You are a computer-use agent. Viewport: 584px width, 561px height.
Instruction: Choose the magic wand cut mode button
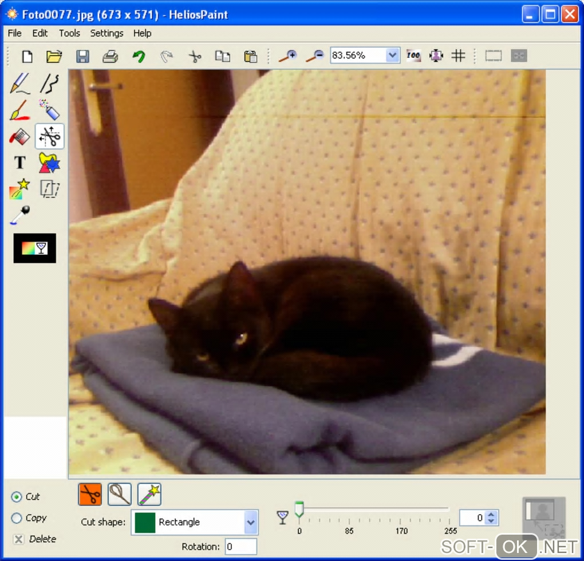click(149, 495)
